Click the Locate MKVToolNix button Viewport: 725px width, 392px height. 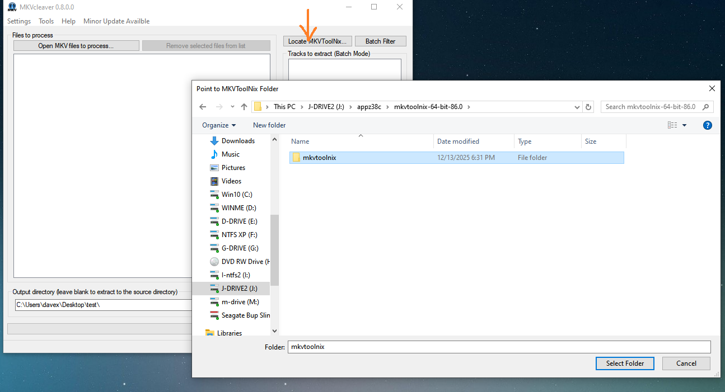(x=317, y=41)
